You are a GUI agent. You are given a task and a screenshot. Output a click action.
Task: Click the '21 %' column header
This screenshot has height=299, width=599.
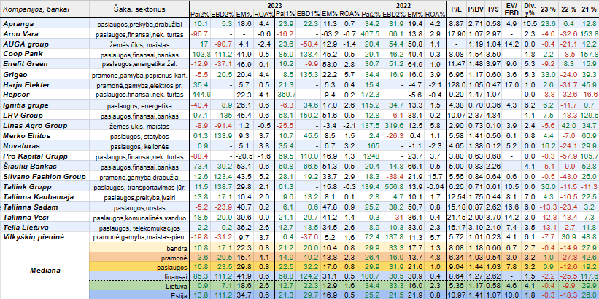tap(588, 9)
